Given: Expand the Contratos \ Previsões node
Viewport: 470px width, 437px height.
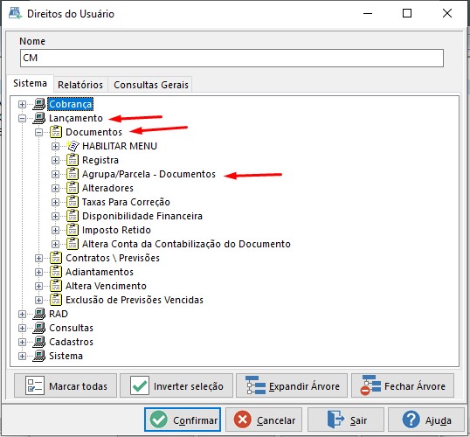Looking at the screenshot, I should tap(38, 258).
